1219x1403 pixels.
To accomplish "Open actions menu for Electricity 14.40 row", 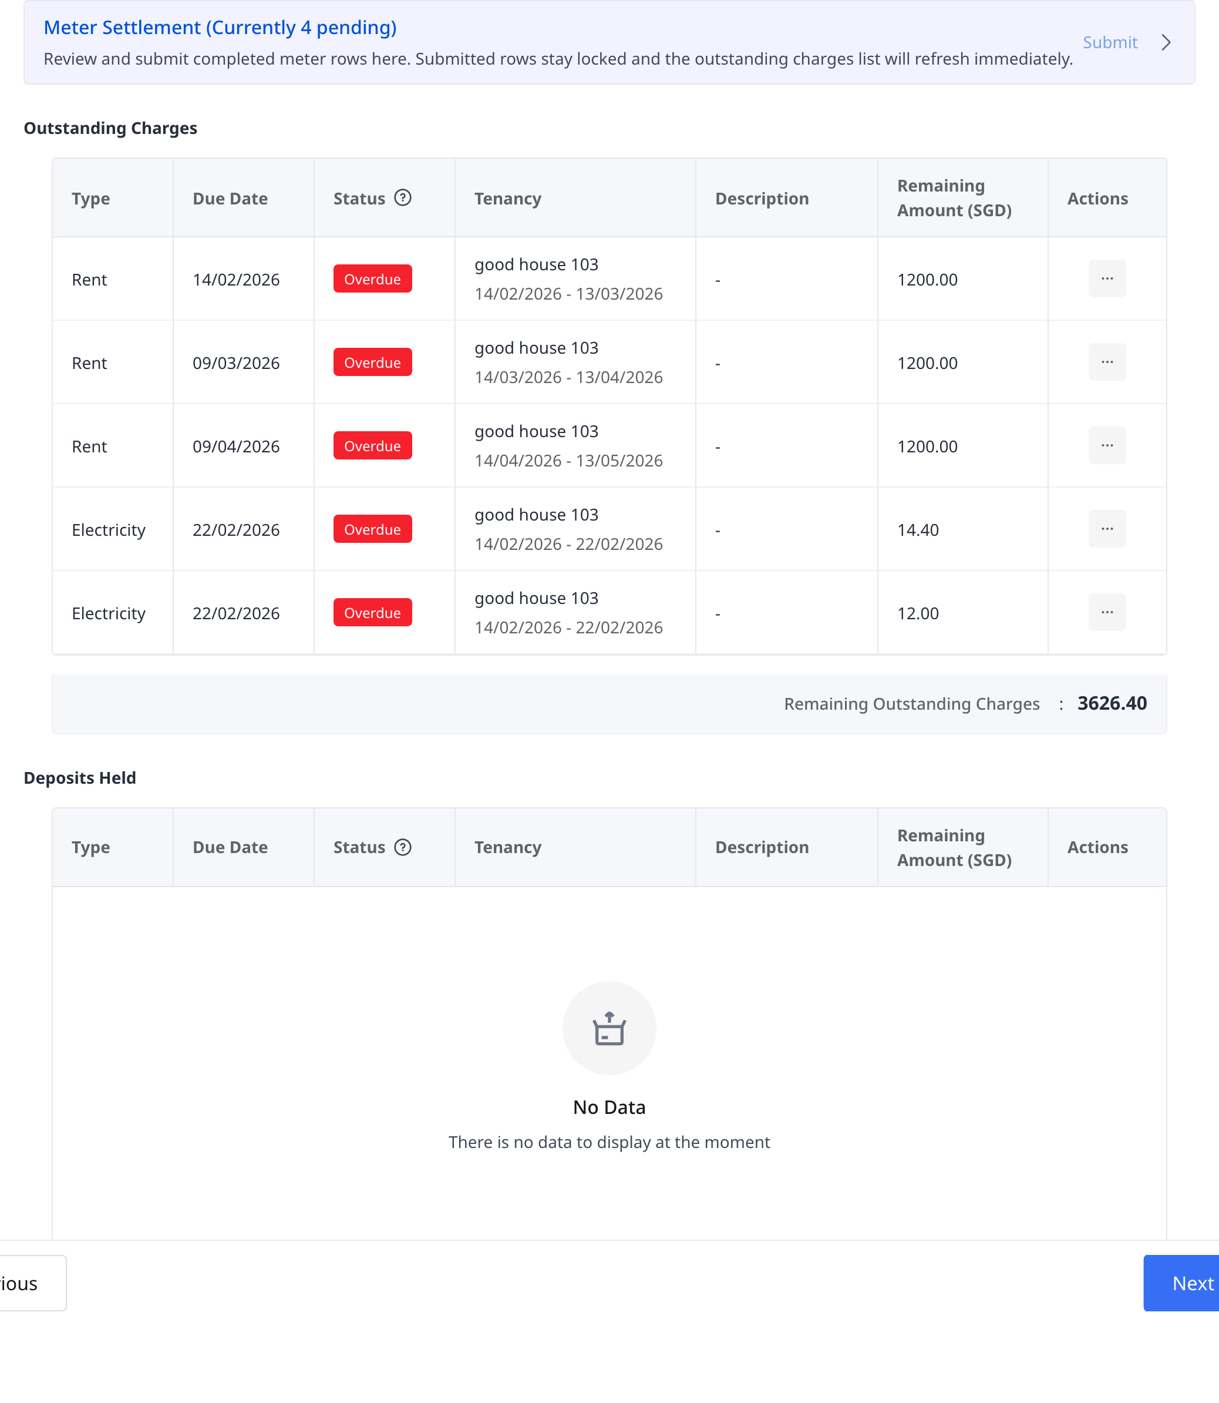I will pos(1107,529).
